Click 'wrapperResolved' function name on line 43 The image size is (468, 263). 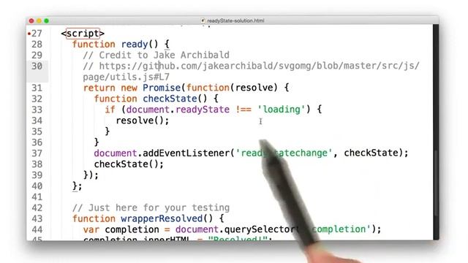[162, 219]
